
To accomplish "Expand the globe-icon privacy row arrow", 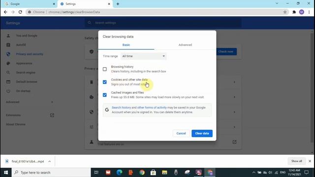I will (234, 112).
